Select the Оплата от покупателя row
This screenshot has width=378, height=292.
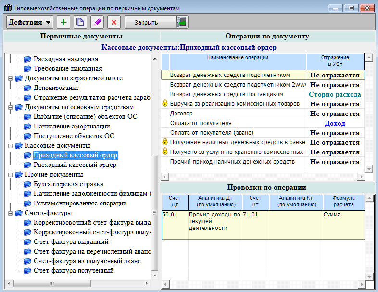pyautogui.click(x=263, y=123)
